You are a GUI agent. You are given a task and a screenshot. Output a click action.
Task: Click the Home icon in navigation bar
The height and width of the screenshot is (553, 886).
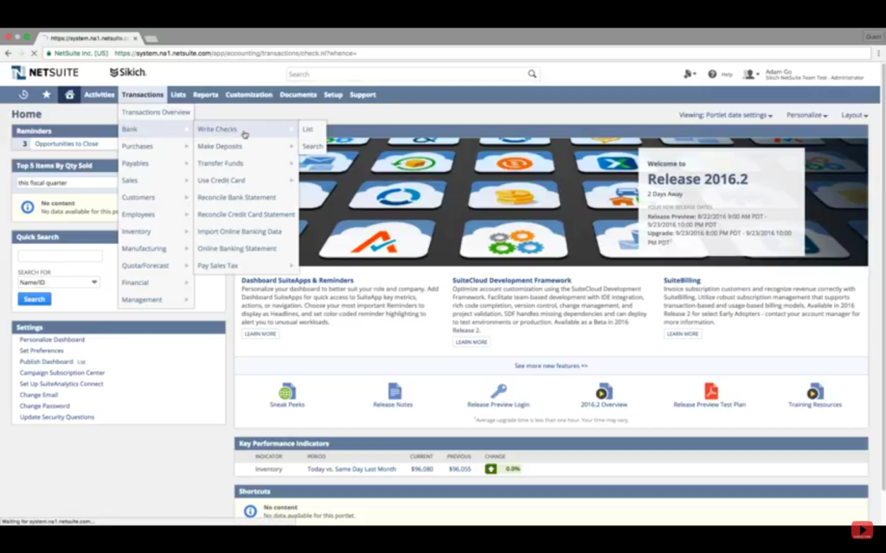coord(69,95)
